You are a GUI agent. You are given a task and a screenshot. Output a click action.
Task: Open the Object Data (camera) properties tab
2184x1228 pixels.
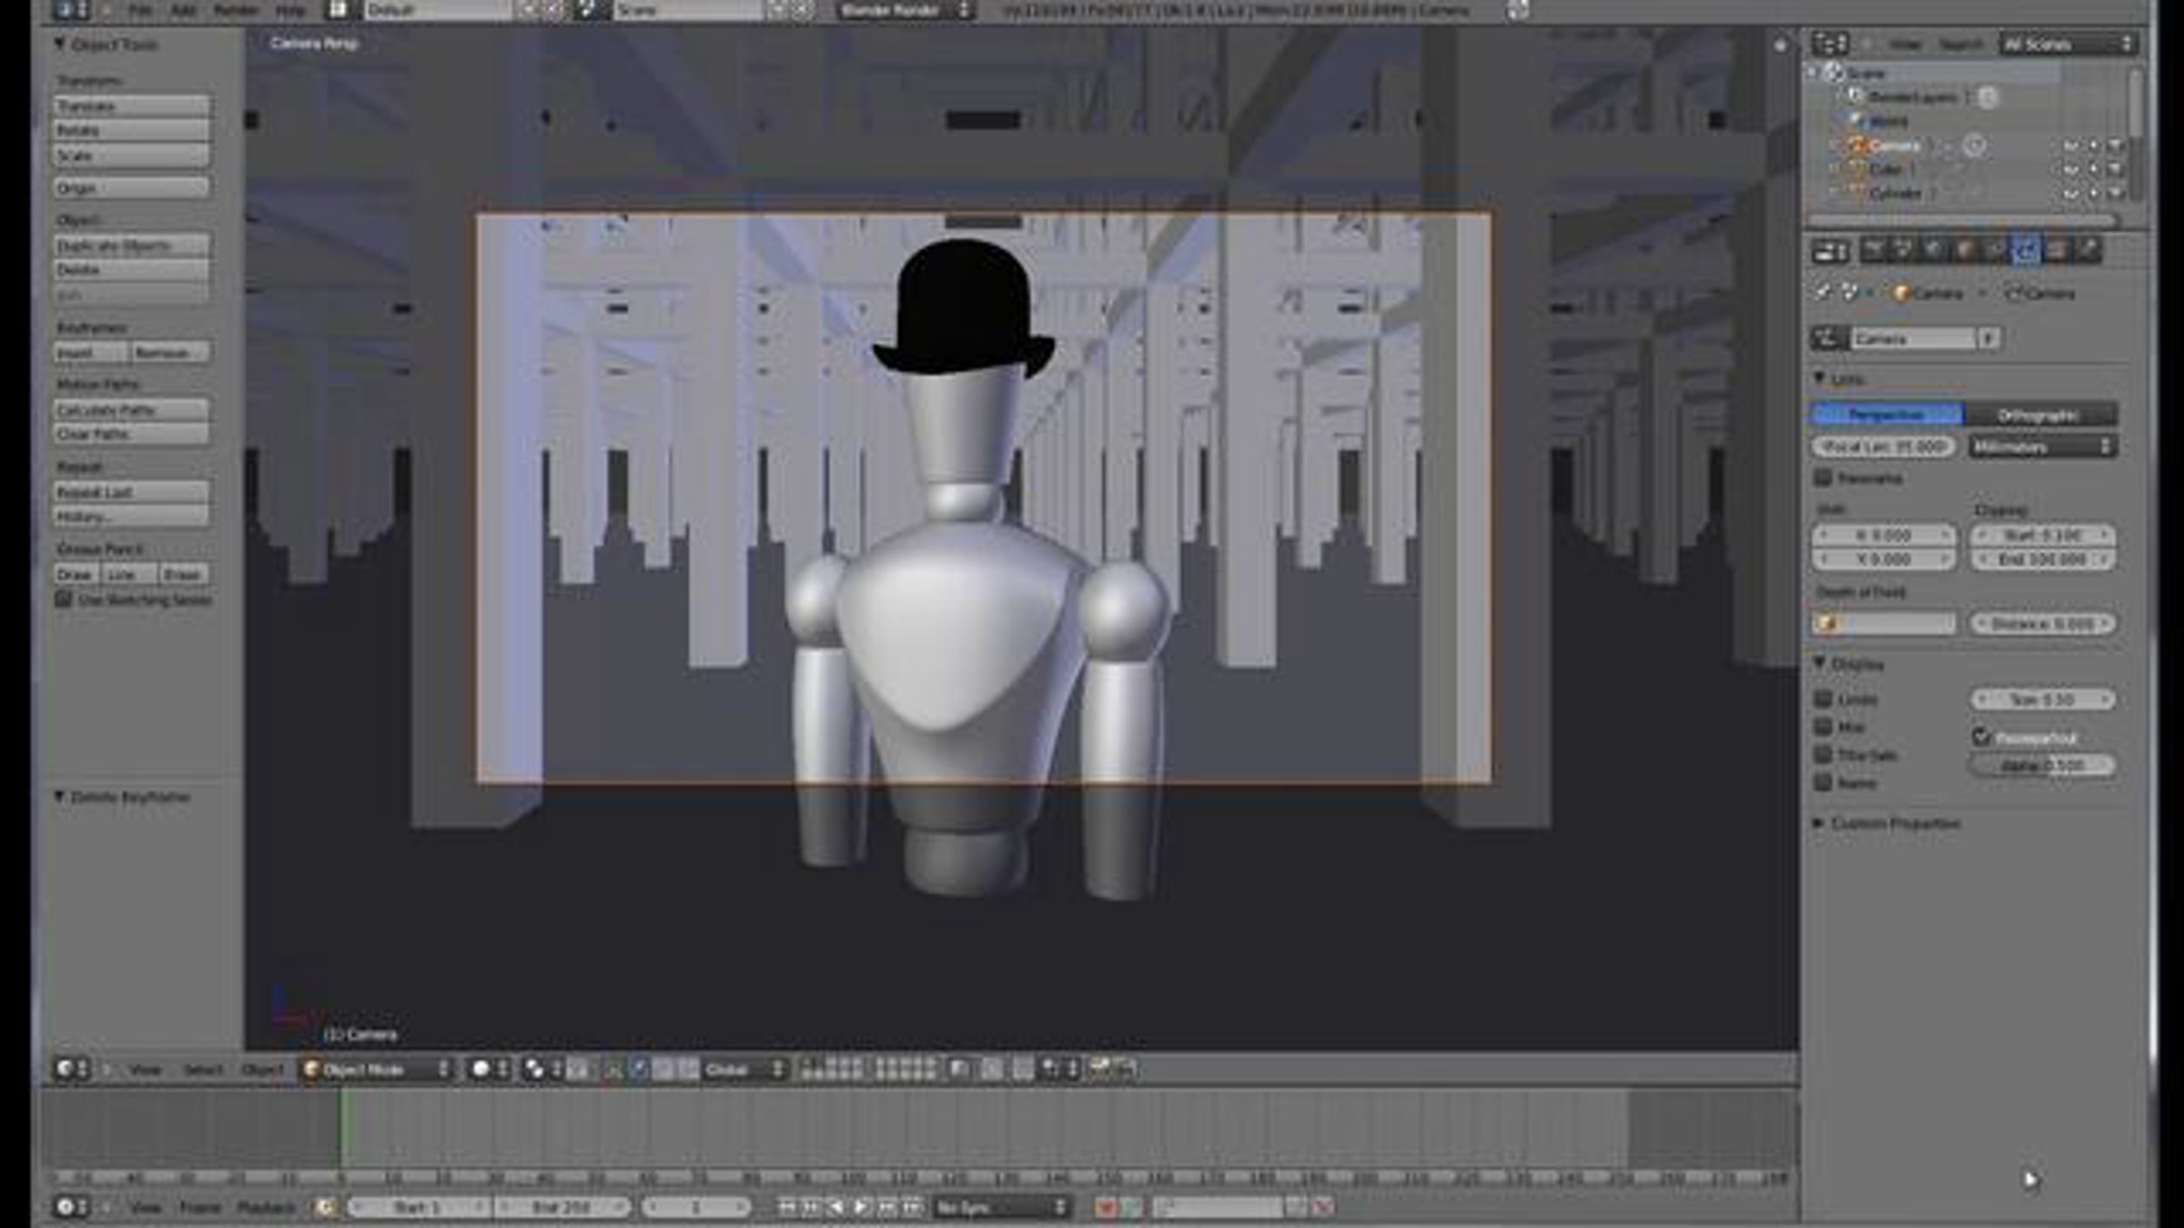(x=2025, y=251)
